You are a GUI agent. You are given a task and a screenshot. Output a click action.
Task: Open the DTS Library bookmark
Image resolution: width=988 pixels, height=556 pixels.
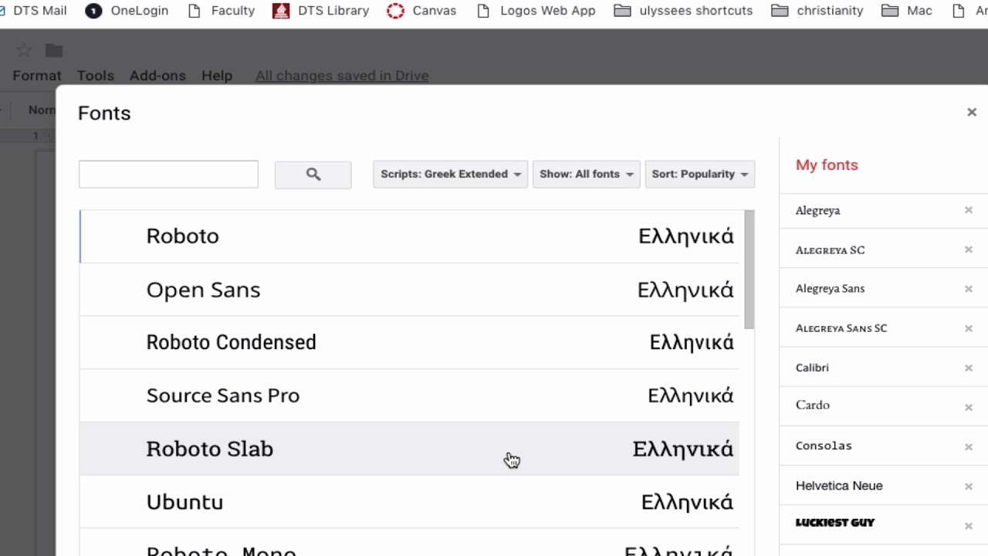(320, 11)
